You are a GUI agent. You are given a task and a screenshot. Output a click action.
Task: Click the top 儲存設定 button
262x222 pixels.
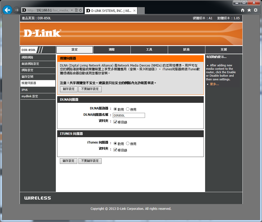(x=69, y=89)
